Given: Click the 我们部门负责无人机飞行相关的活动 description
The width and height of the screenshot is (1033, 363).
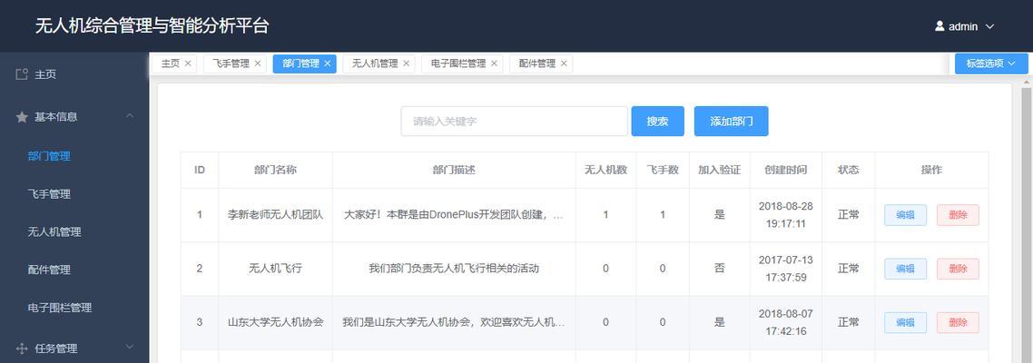Looking at the screenshot, I should 454,269.
